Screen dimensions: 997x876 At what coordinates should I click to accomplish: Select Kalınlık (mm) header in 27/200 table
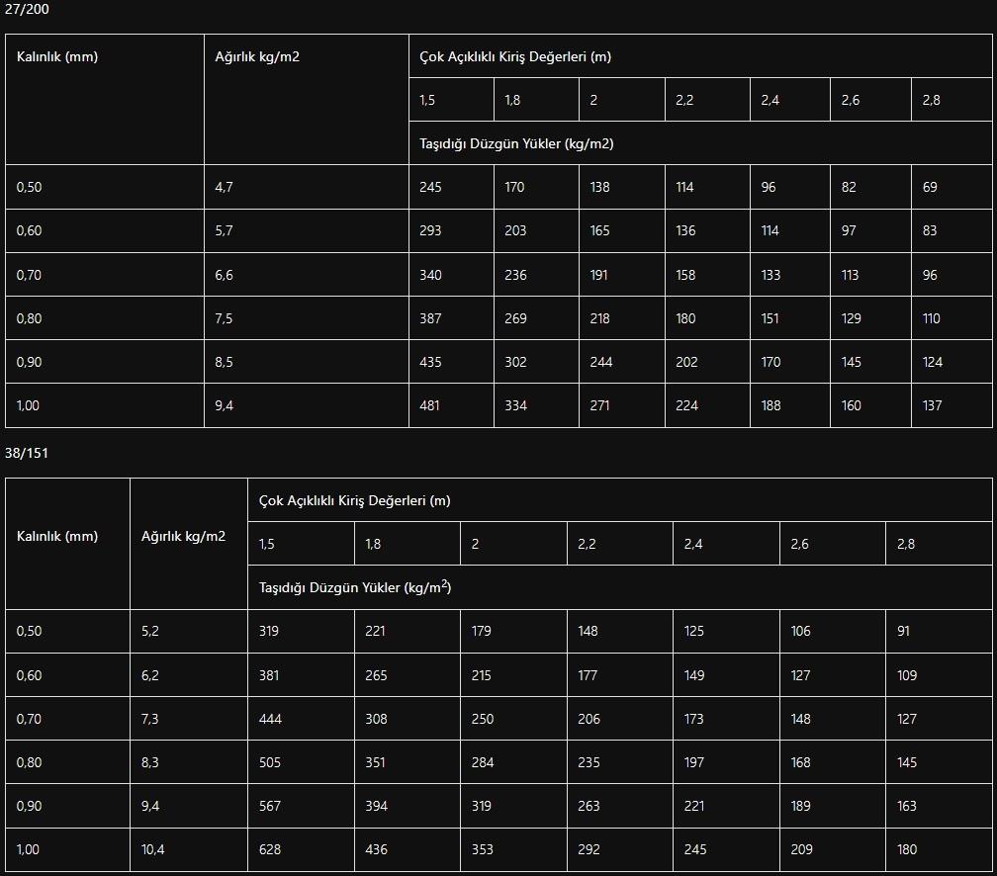(57, 56)
